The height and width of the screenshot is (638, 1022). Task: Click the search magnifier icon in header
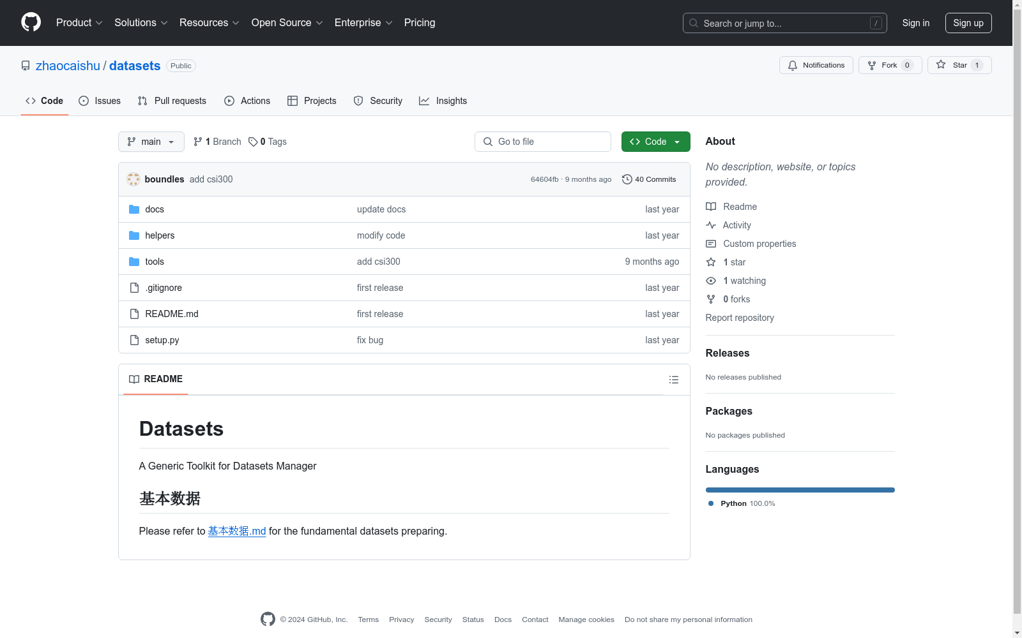click(694, 23)
